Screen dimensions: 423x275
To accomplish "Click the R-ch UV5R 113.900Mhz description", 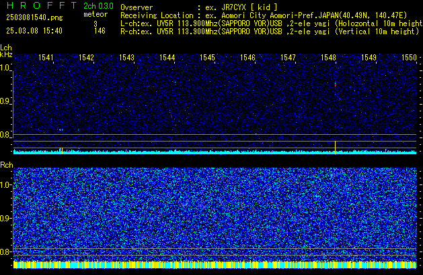I will [x=270, y=32].
